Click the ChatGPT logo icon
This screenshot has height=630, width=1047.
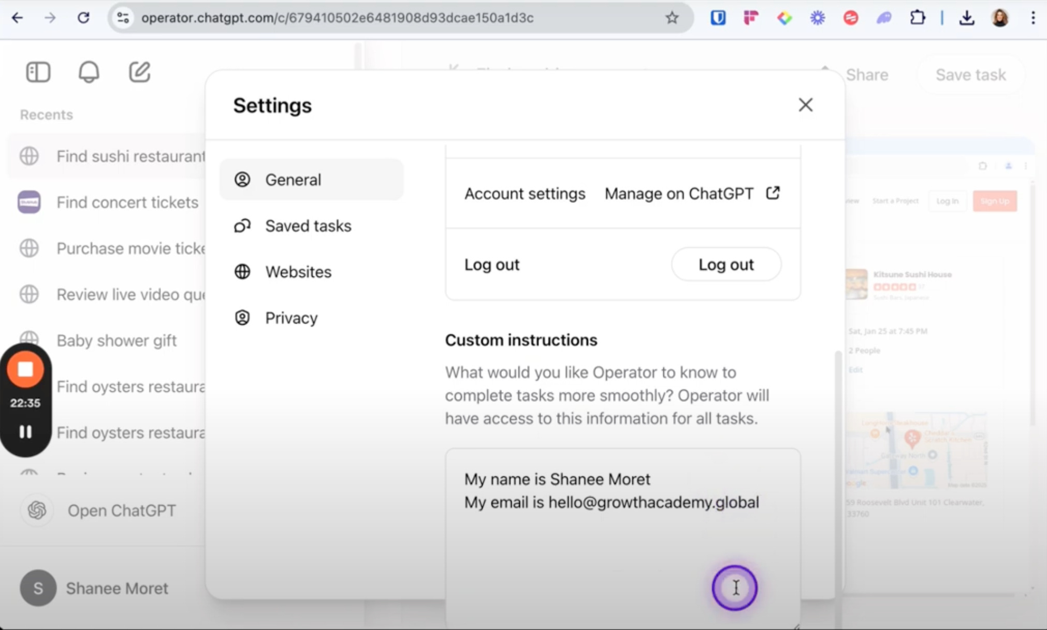click(37, 510)
